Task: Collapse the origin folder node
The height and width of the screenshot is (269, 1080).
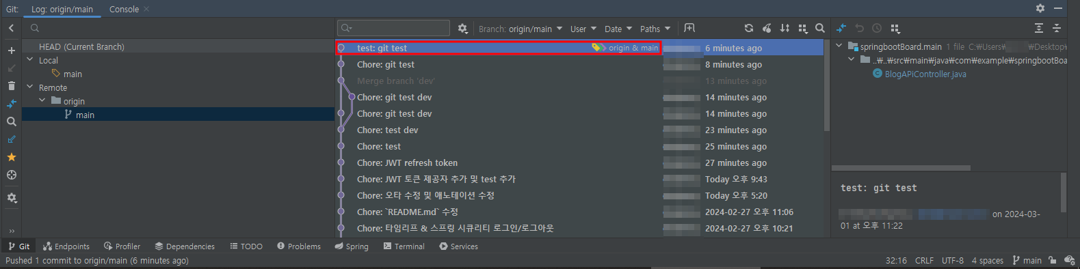Action: 42,101
